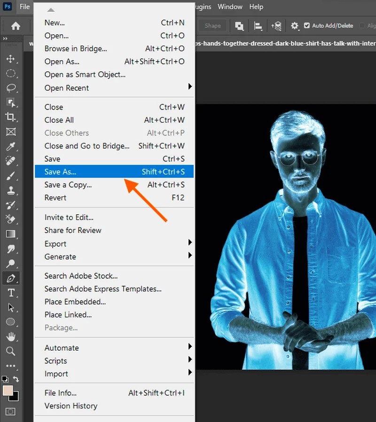Select the Ellipse shape tool
Viewport: 376px width, 422px height.
tap(11, 321)
